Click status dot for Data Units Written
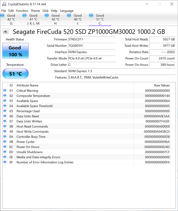Viewport: 178px width, 211px height. point(5,121)
